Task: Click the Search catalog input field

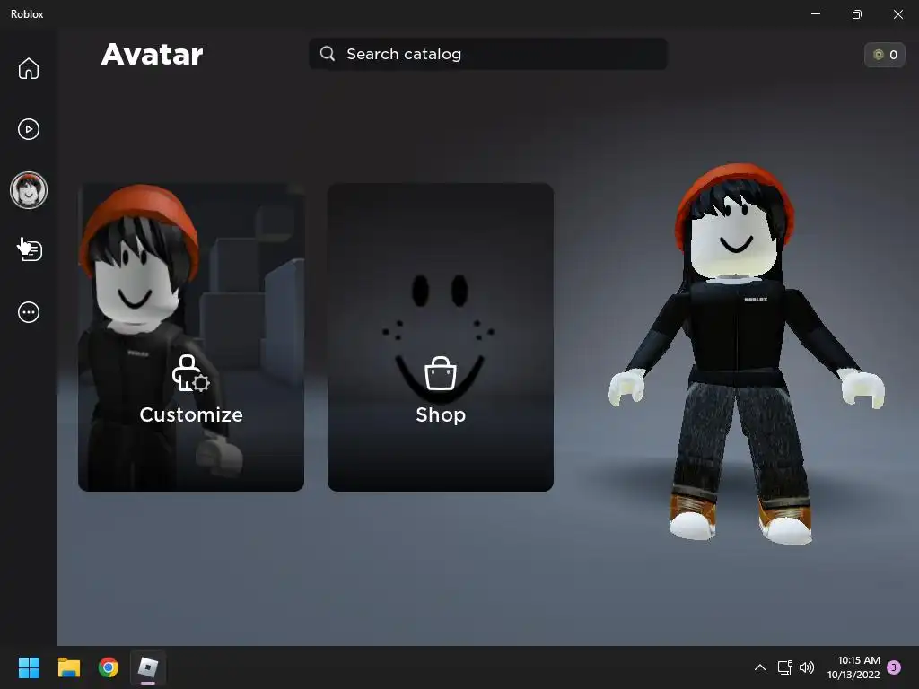Action: (x=487, y=54)
